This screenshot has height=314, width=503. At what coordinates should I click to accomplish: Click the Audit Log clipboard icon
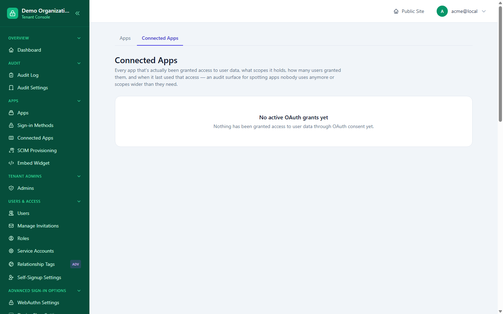click(x=11, y=75)
